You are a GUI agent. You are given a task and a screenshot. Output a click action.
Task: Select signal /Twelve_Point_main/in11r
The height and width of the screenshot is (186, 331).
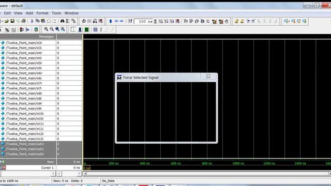(25, 124)
